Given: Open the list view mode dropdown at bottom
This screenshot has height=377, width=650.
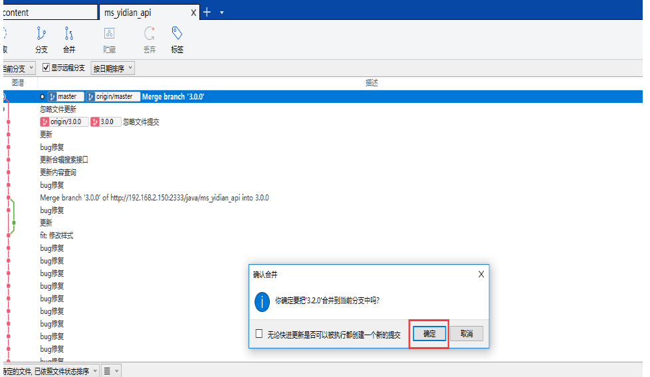Looking at the screenshot, I should pos(111,371).
